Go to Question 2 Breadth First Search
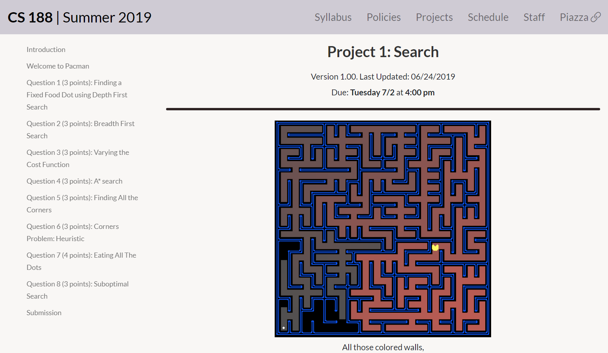This screenshot has height=353, width=608. 80,130
